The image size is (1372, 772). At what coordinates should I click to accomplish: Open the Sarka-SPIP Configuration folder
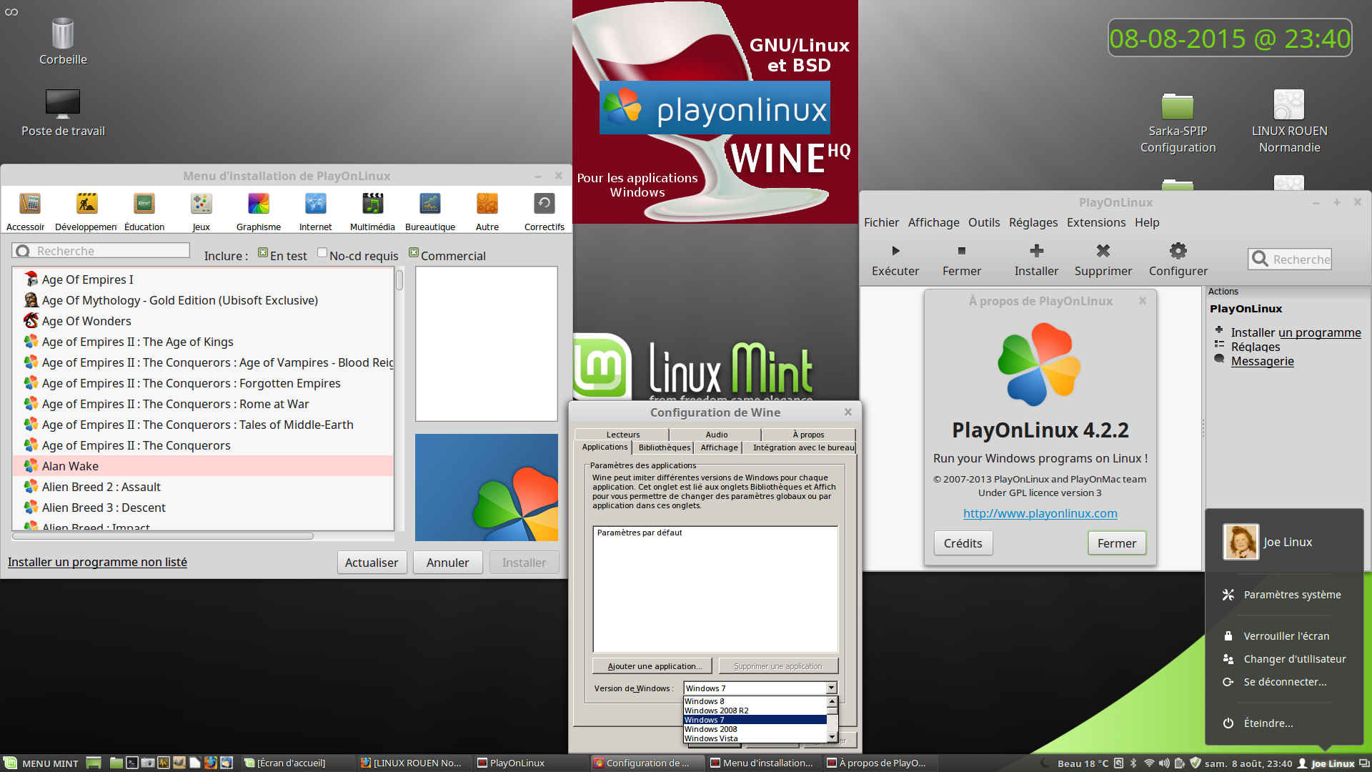tap(1178, 123)
